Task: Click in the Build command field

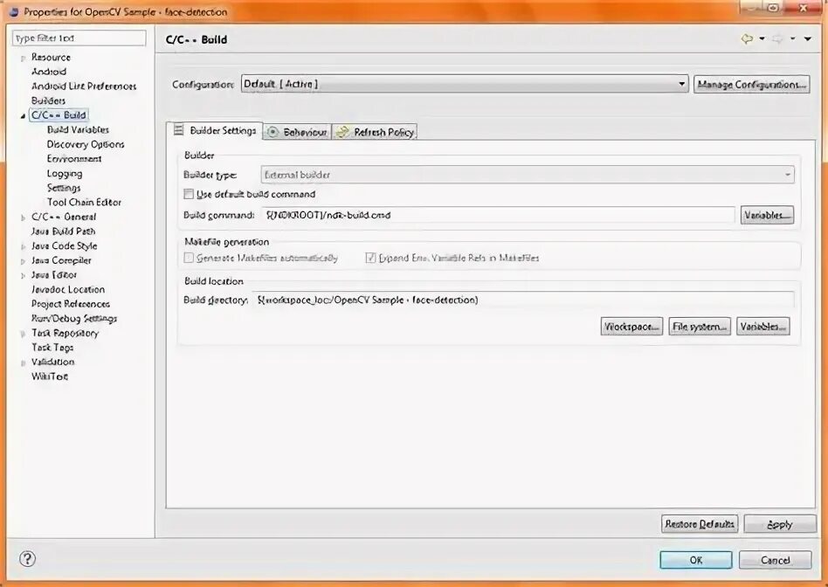Action: tap(498, 215)
